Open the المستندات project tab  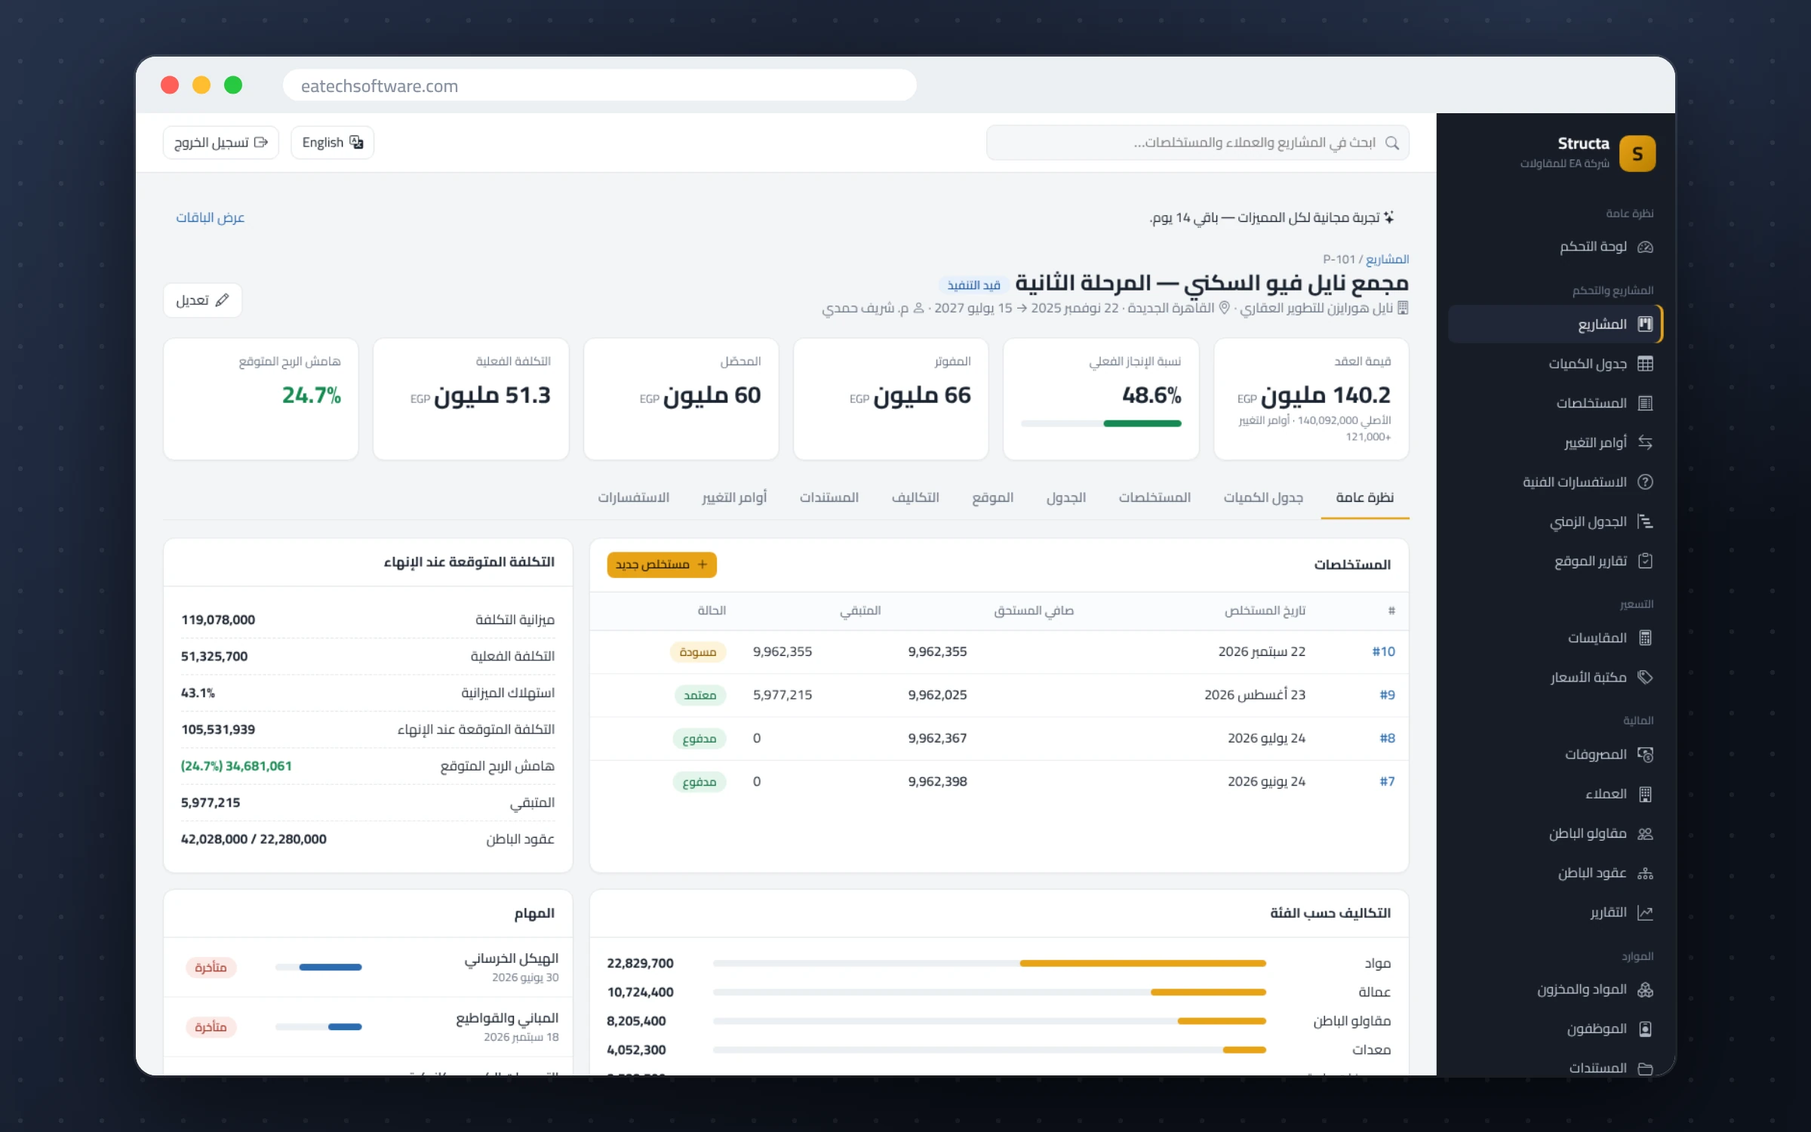[829, 497]
